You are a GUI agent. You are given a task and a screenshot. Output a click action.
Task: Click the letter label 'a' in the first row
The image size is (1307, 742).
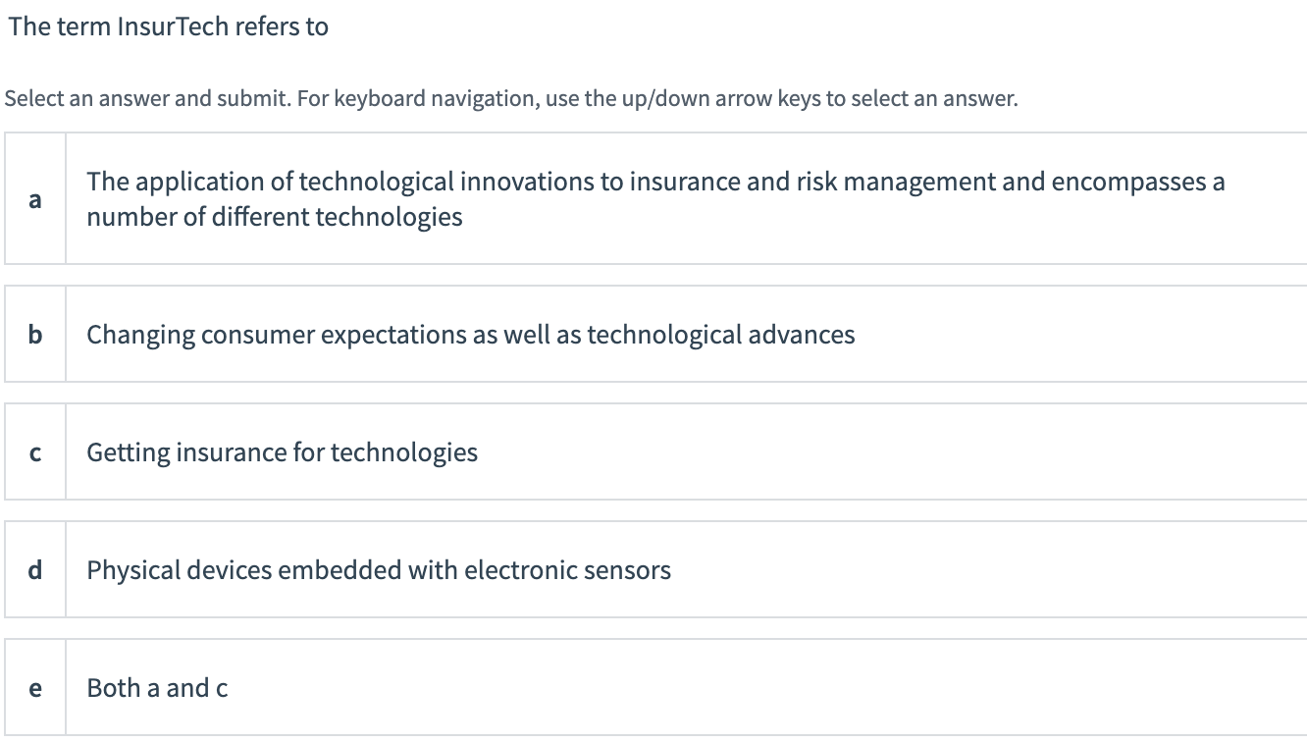(35, 198)
